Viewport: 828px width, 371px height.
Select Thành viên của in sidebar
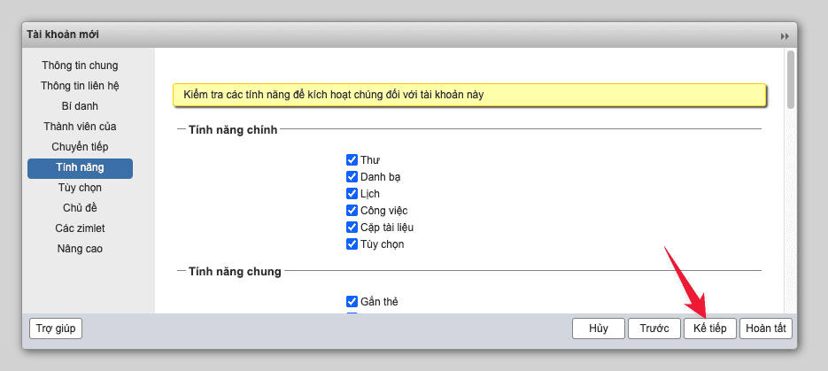click(80, 127)
